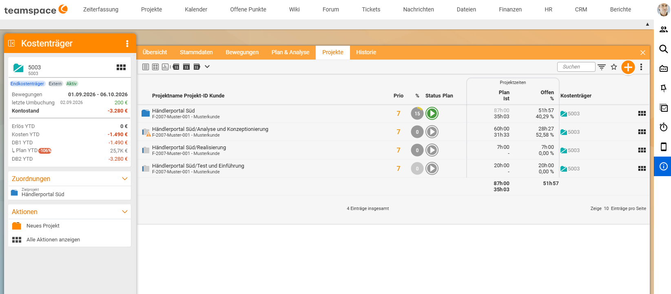Open Finanzen in top navigation

point(510,9)
